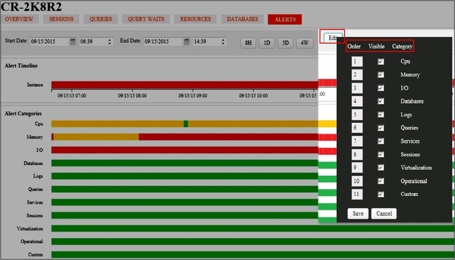Edit order number for Services
This screenshot has width=455, height=260.
(x=357, y=141)
